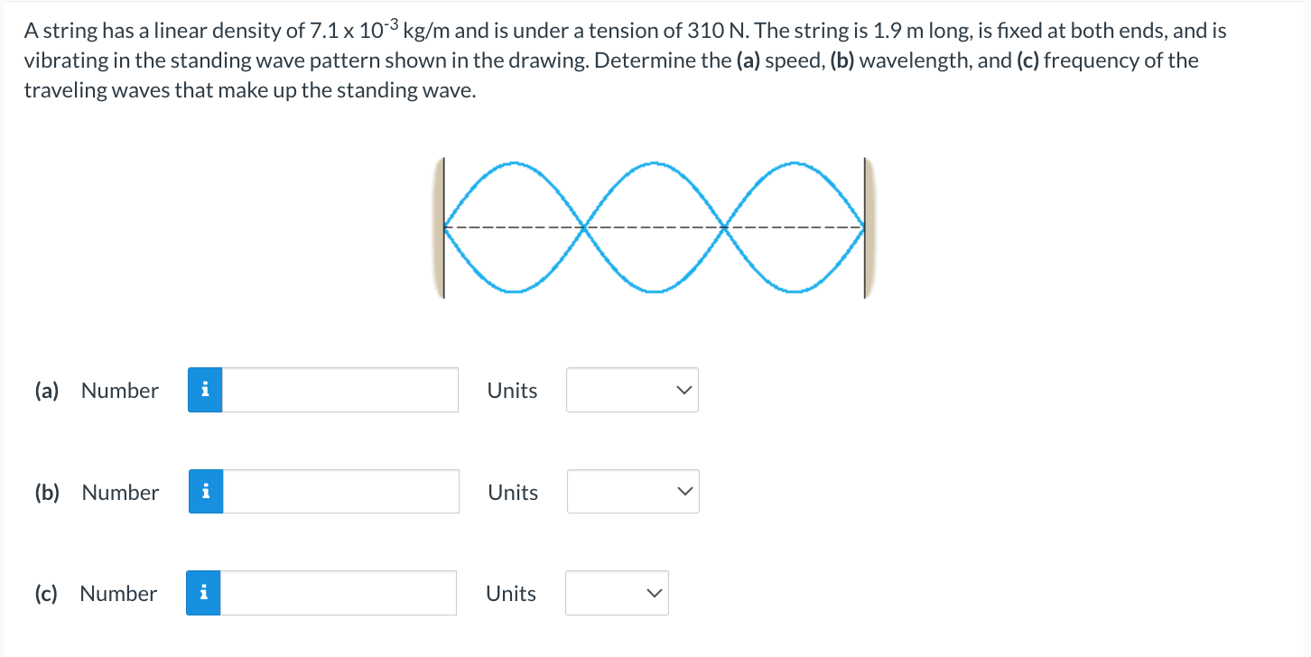This screenshot has width=1311, height=657.
Task: Click the blue 'i' button beside the frequency field
Action: click(205, 593)
